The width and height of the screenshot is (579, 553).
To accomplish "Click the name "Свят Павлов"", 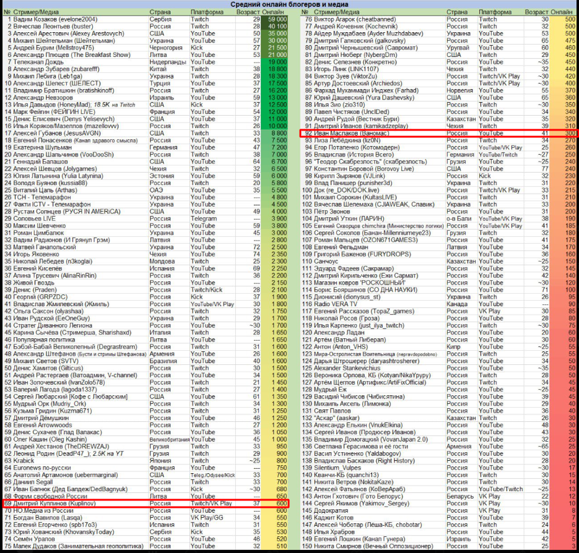I will pos(333,411).
